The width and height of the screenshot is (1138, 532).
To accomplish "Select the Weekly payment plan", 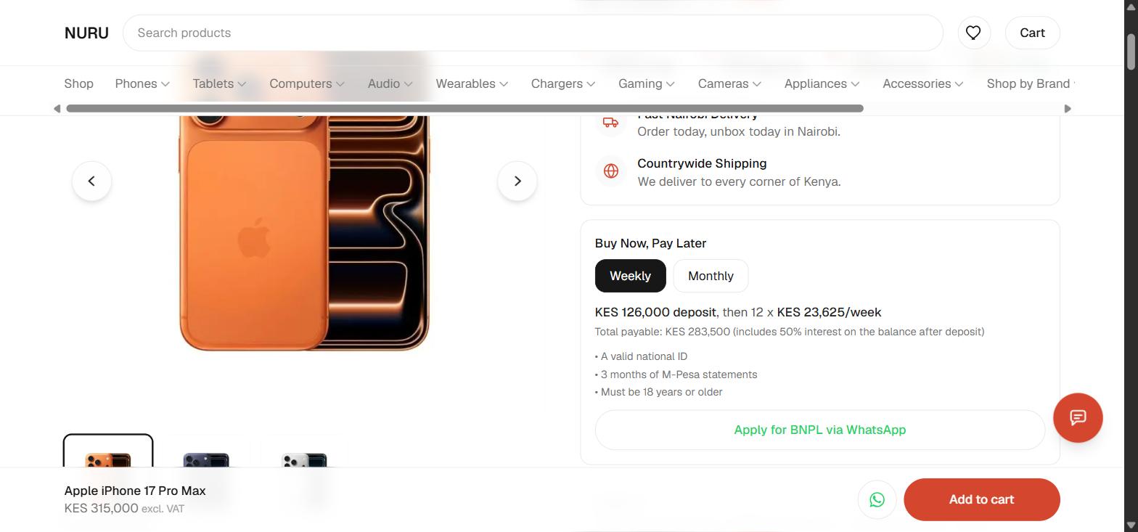I will pos(630,276).
